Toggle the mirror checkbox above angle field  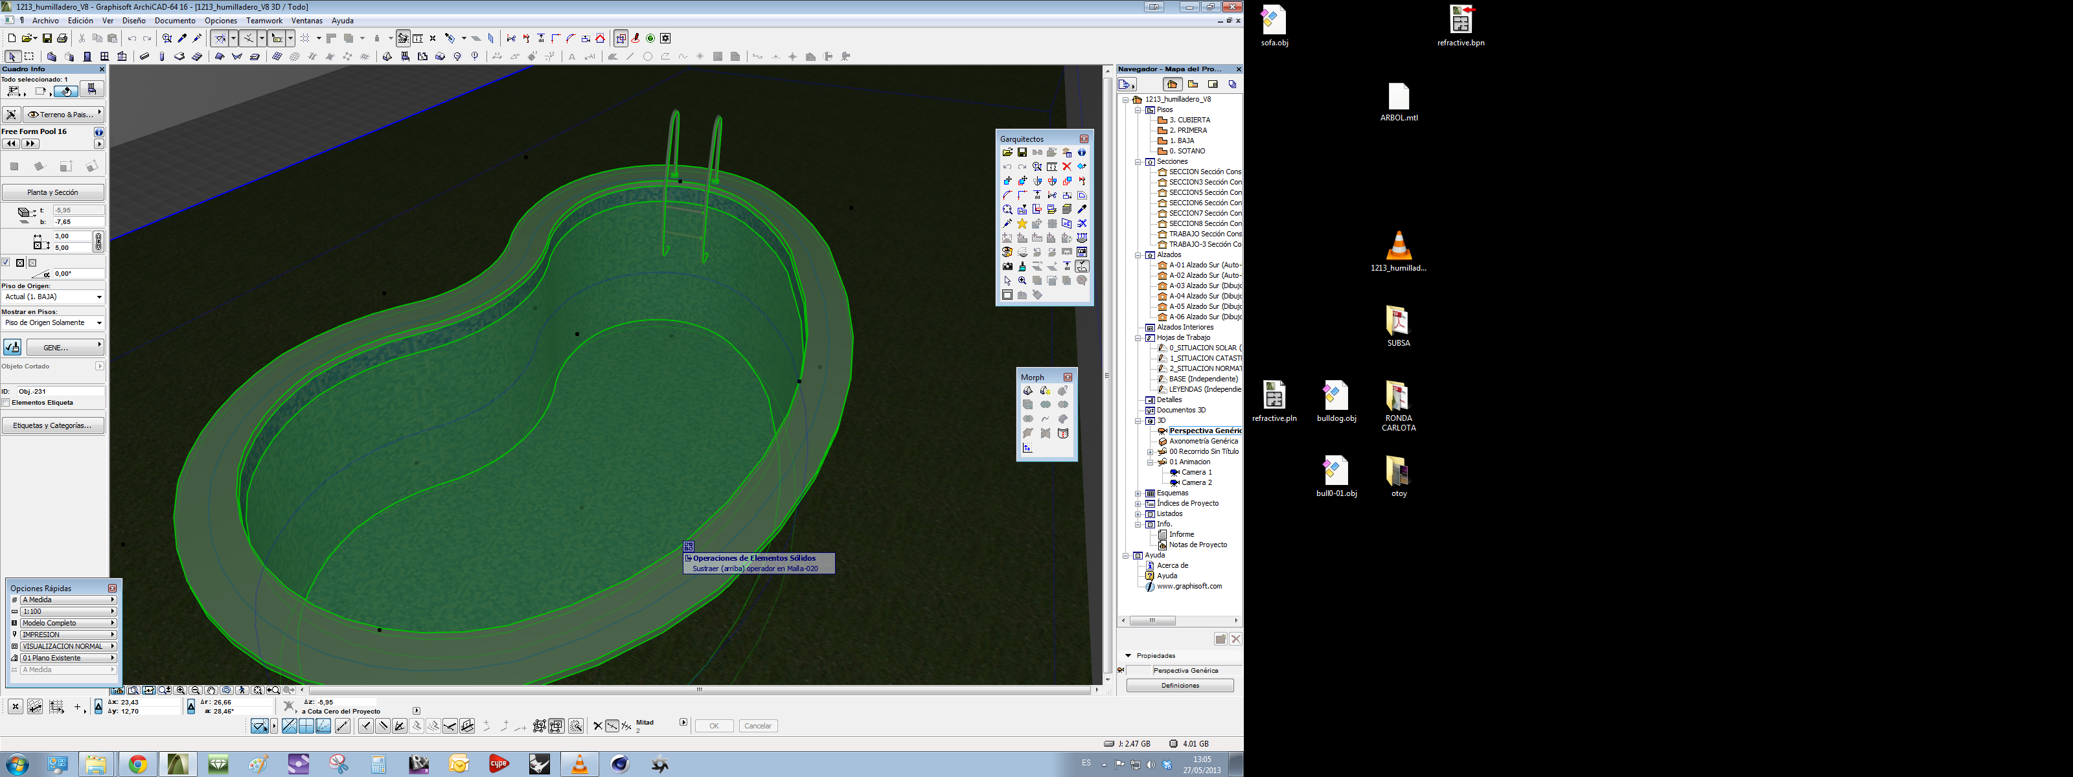click(x=6, y=262)
